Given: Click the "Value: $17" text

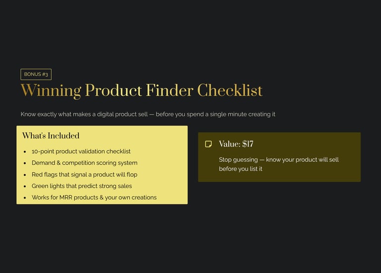Looking at the screenshot, I should [236, 144].
